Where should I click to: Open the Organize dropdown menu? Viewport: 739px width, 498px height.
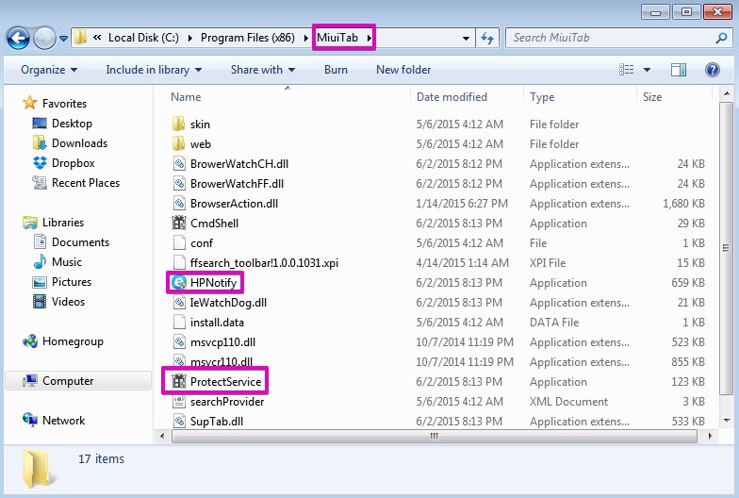tap(49, 70)
